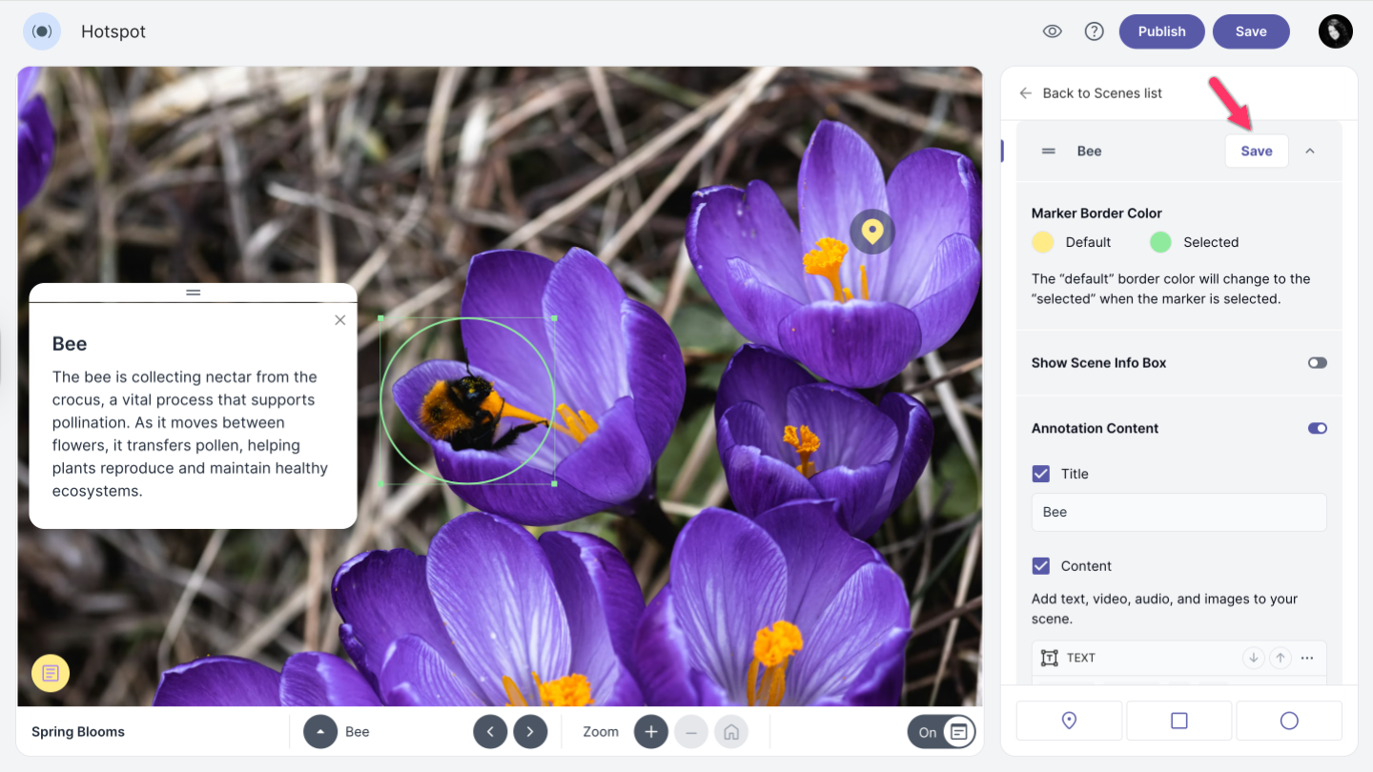Click yellow location pin on flower
1373x772 pixels.
coord(871,231)
